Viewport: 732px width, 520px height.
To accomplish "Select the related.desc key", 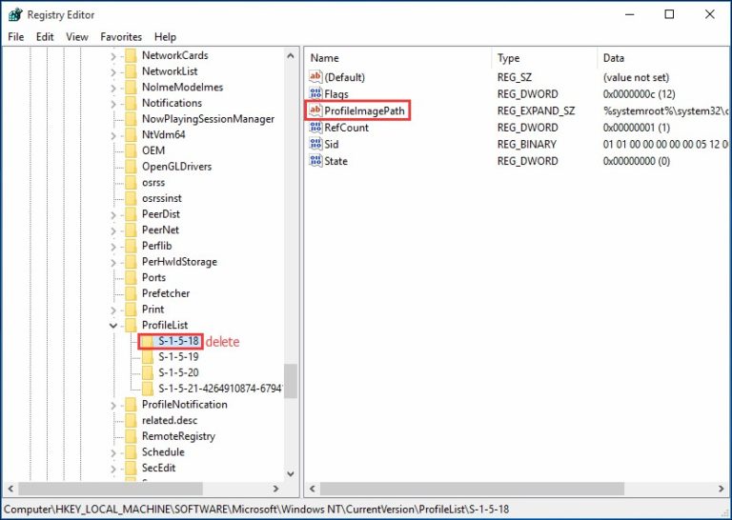I will pos(170,420).
